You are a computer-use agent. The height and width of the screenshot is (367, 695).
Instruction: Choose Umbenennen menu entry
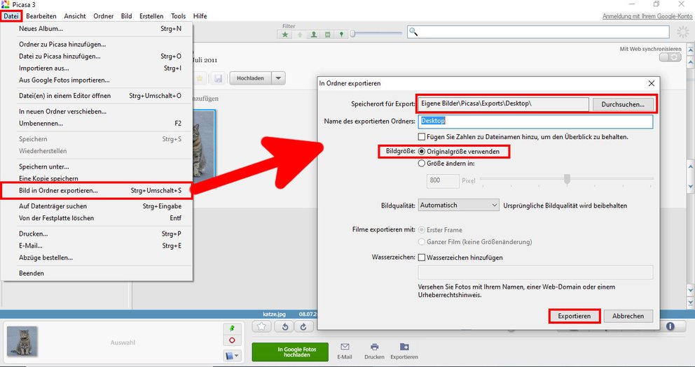tap(97, 123)
